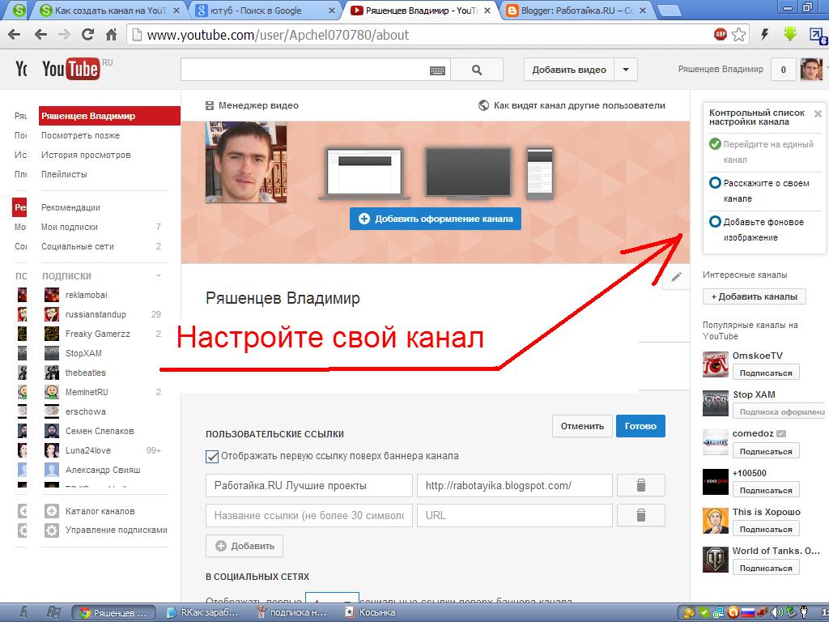Open the reklamobai channel thumbnail

click(52, 295)
